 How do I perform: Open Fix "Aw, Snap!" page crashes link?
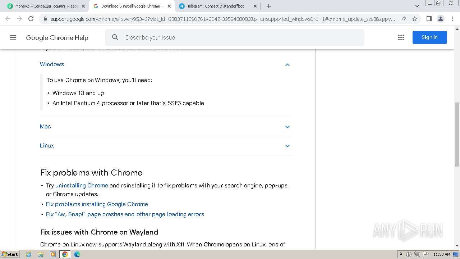click(125, 214)
